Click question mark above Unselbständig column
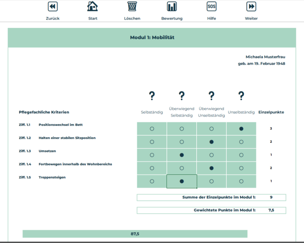 click(x=241, y=95)
